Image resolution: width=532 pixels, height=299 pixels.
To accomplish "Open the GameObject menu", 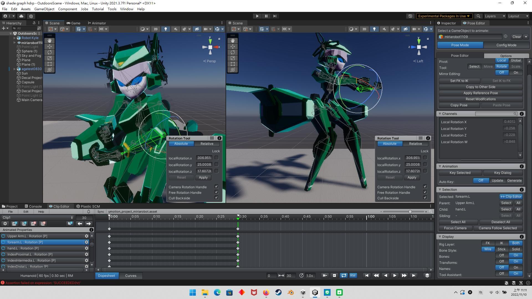I will point(44,9).
